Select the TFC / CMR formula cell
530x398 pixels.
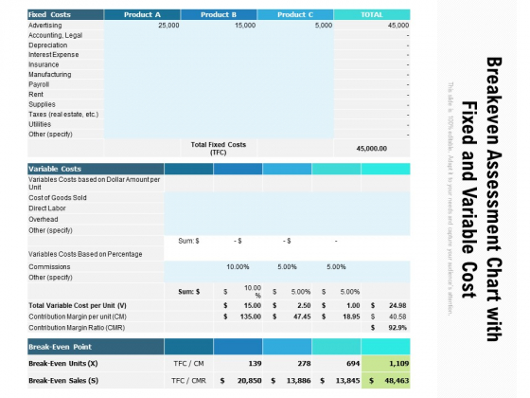pyautogui.click(x=188, y=380)
